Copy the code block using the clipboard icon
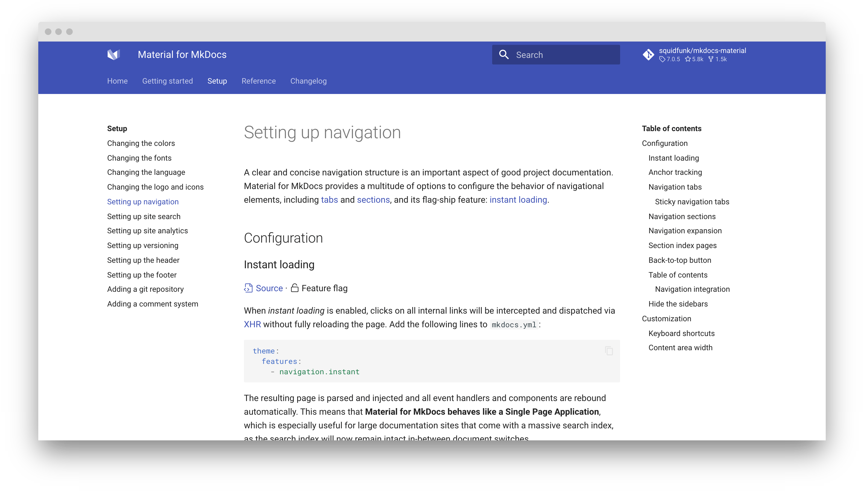This screenshot has height=495, width=864. click(609, 350)
